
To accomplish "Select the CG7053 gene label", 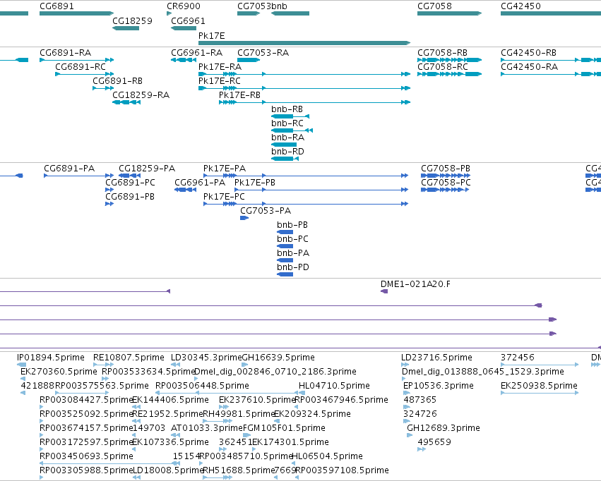I will (x=254, y=6).
